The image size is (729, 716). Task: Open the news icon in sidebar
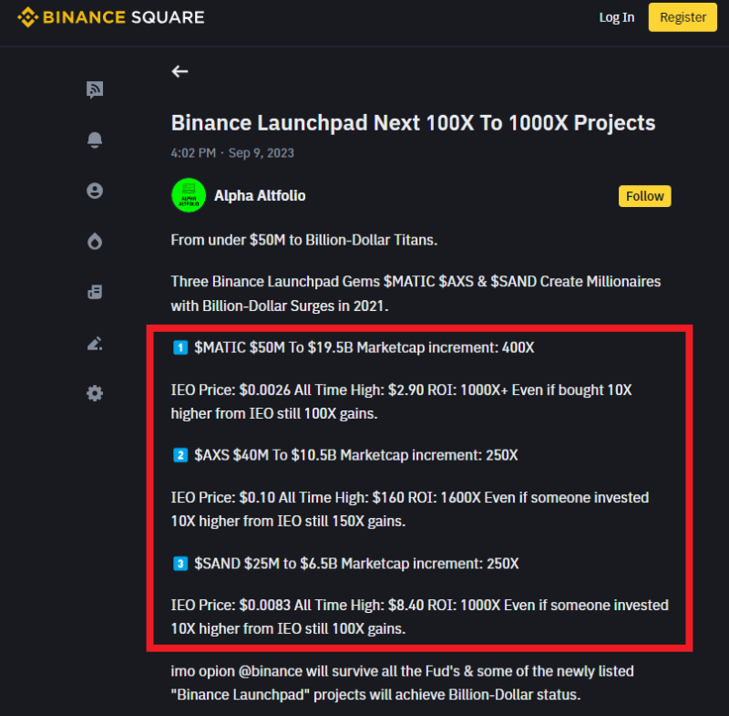(x=95, y=292)
